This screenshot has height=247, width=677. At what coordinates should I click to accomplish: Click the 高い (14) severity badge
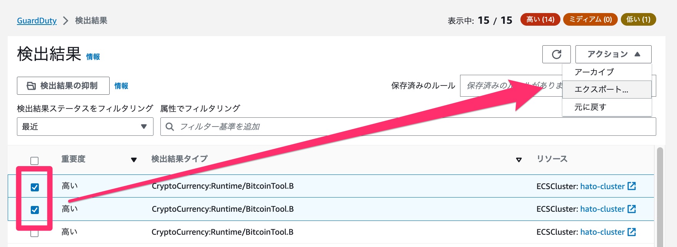[x=540, y=20]
